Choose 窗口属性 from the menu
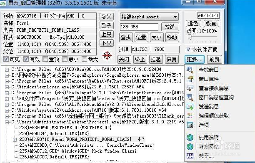 pos(208,79)
